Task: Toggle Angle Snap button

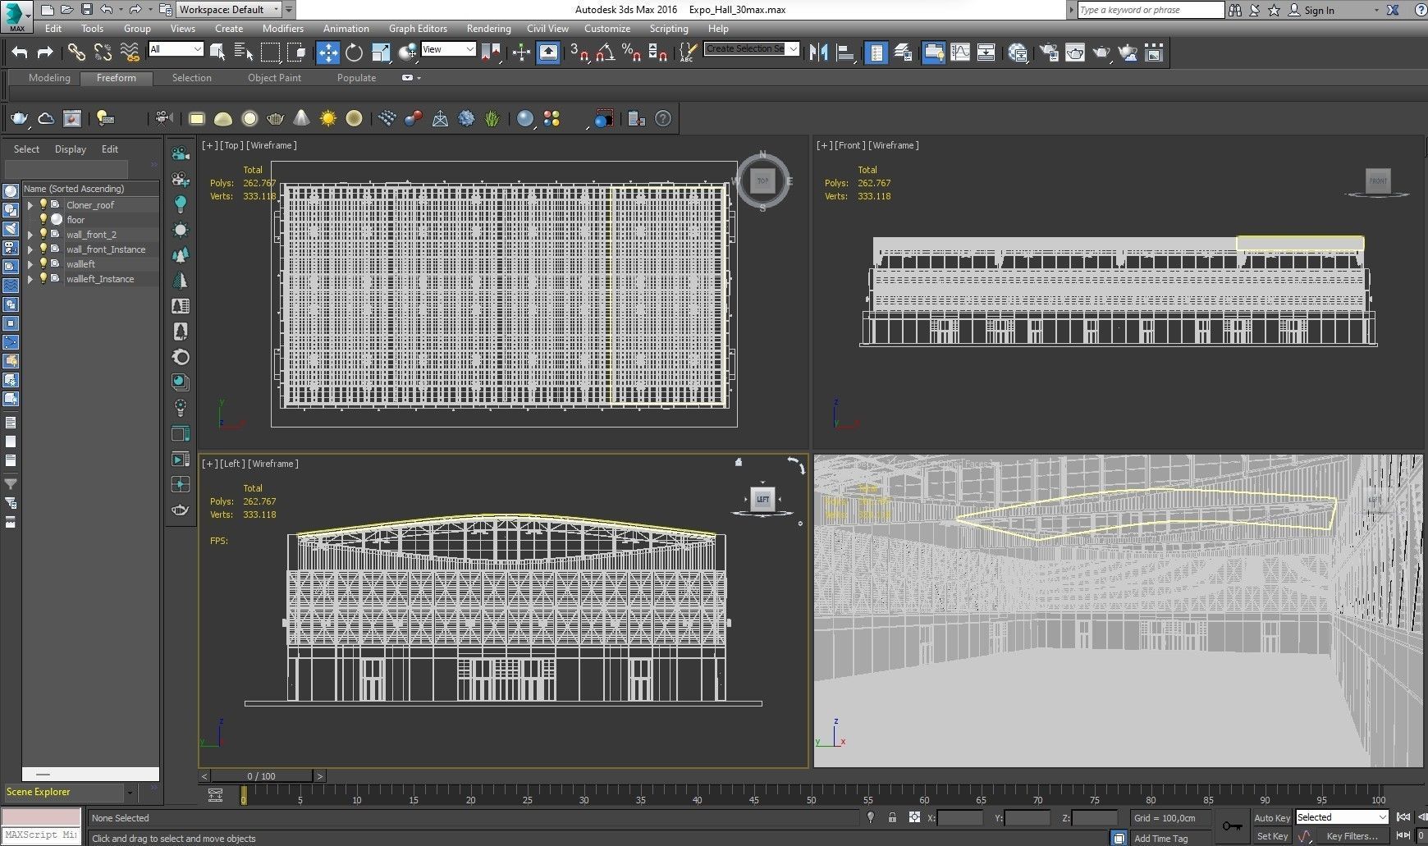Action: pos(606,53)
